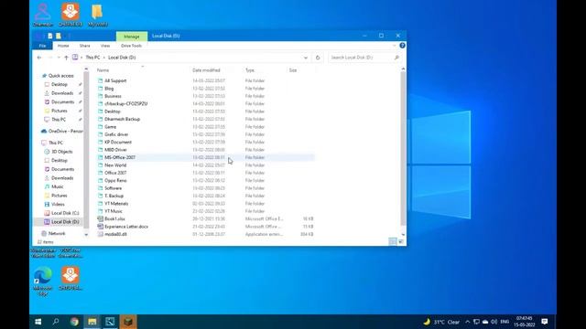Show hidden system tray icons
This screenshot has height=329, width=586.
pos(467,322)
